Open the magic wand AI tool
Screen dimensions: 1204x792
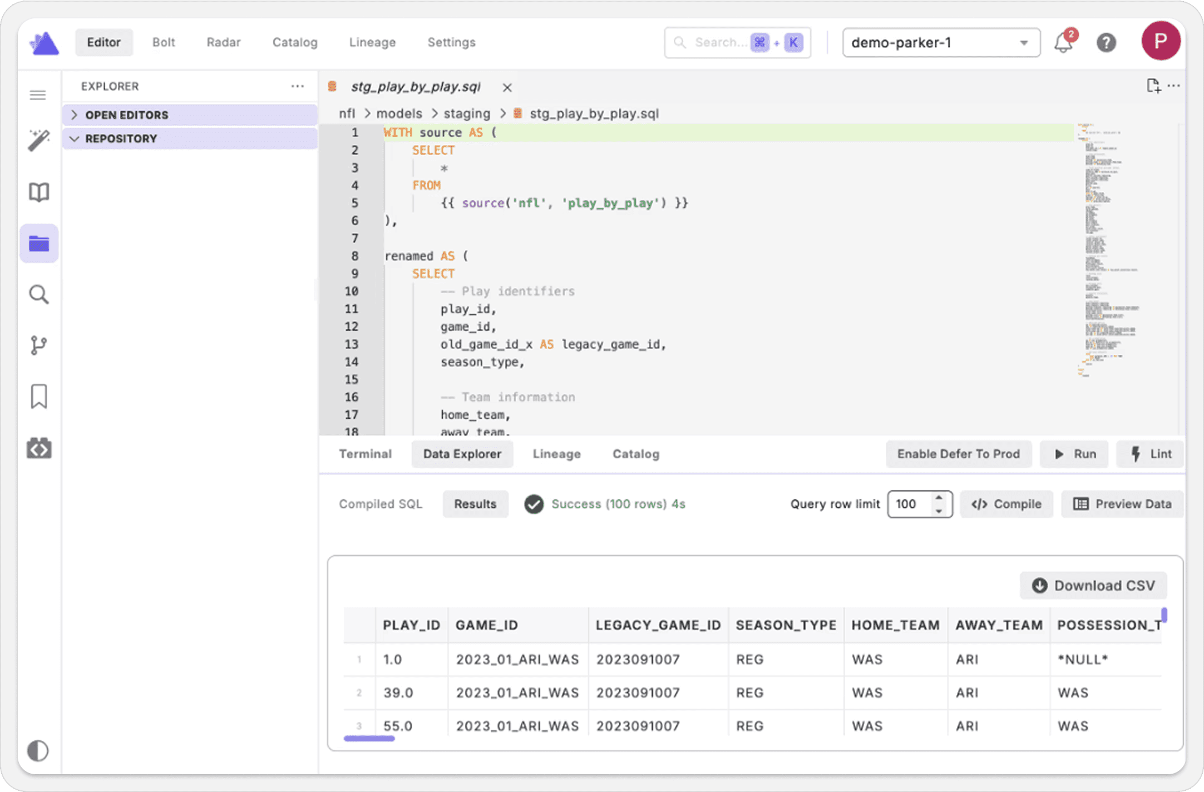tap(39, 140)
